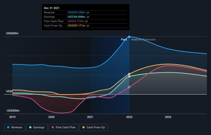This screenshot has width=211, height=135.
Task: Click the US$184.898m earnings value
Action: [x=76, y=17]
